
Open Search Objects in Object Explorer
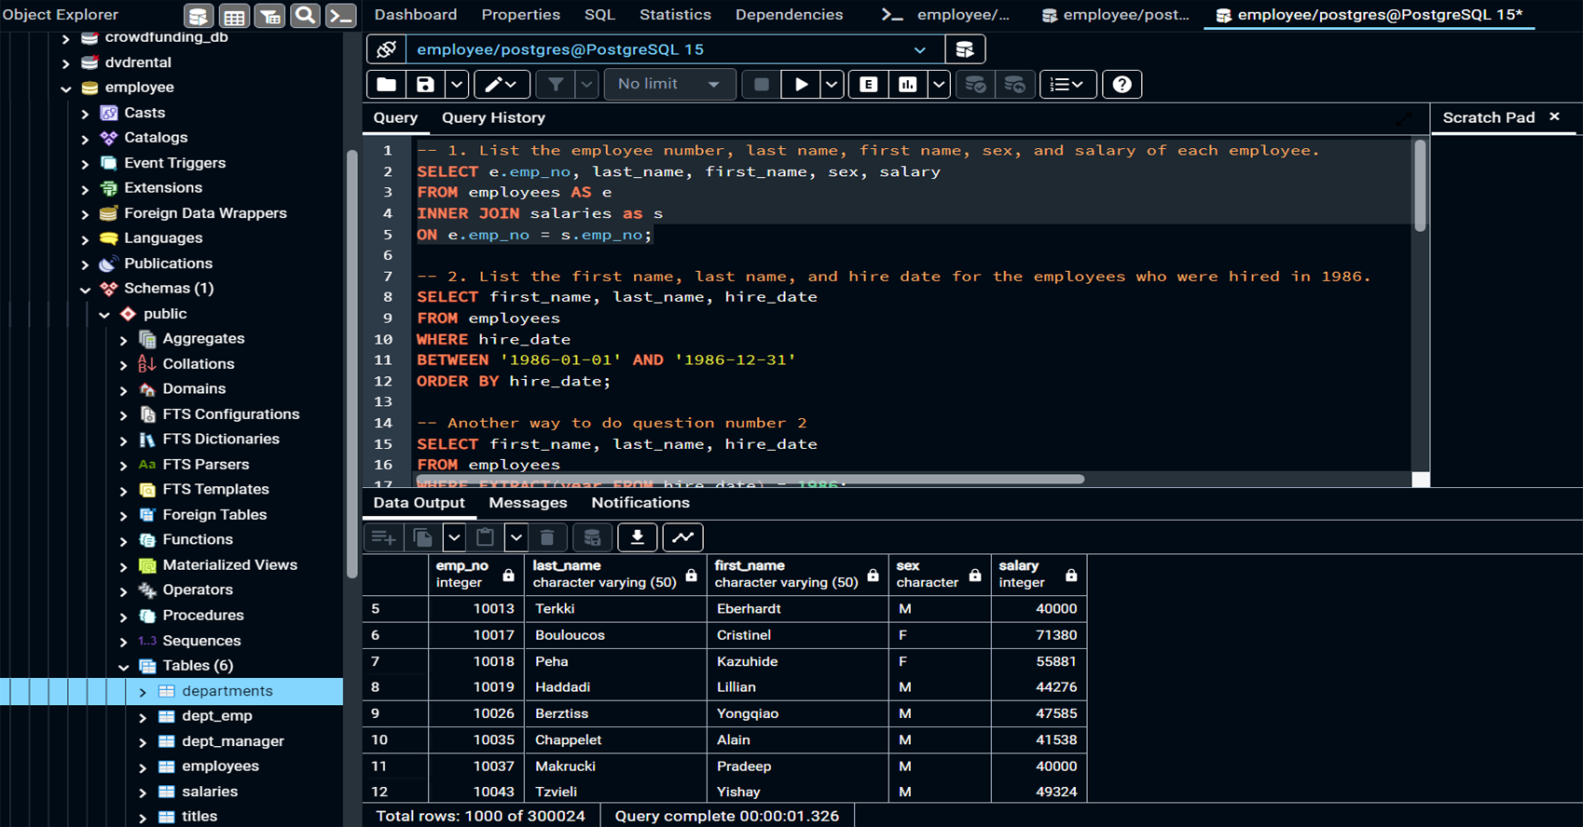(x=305, y=16)
